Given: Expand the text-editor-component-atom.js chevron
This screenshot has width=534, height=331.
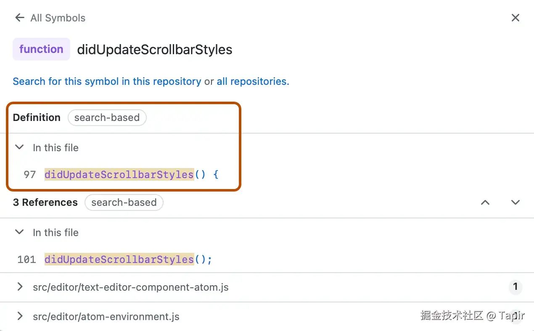Looking at the screenshot, I should coord(19,287).
